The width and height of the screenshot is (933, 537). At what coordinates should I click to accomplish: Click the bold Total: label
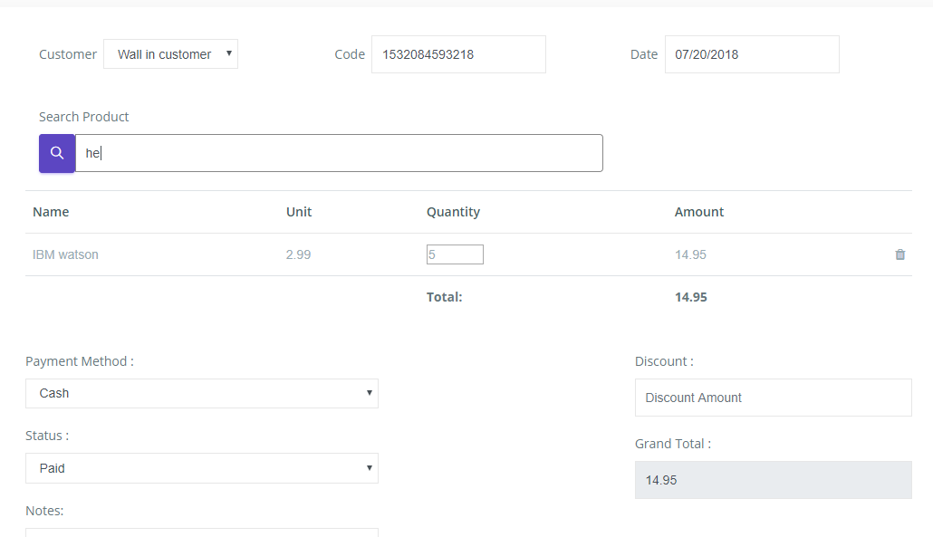[x=444, y=297]
